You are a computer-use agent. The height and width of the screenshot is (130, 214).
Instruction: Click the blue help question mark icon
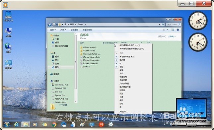click(178, 30)
